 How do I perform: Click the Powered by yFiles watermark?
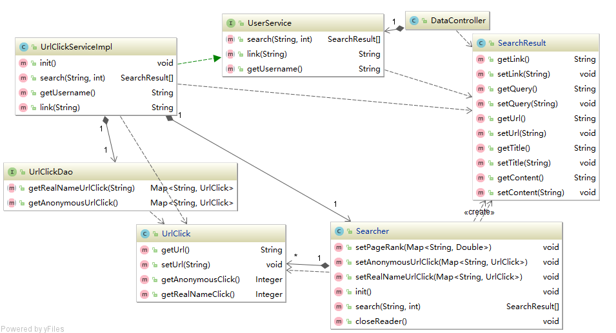click(x=32, y=328)
